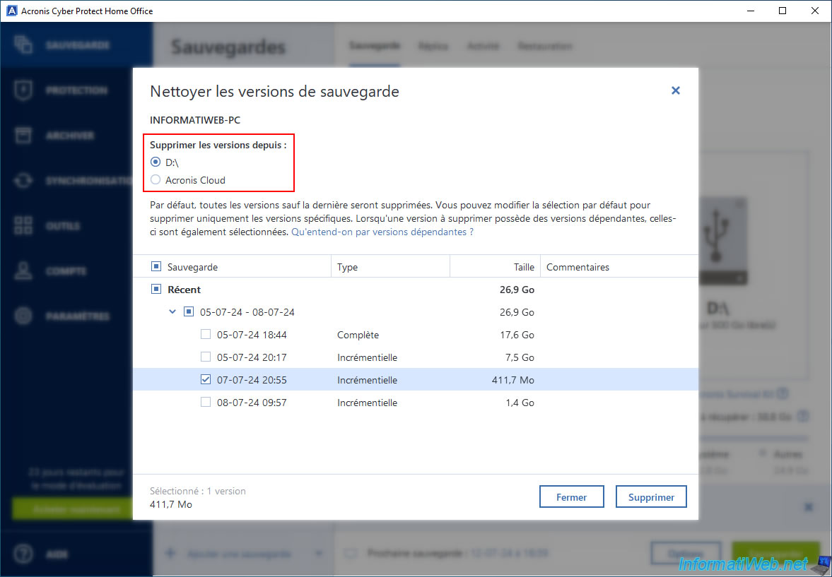Viewport: 832px width, 577px height.
Task: Select the Acronis Cloud radio option
Action: (x=156, y=180)
